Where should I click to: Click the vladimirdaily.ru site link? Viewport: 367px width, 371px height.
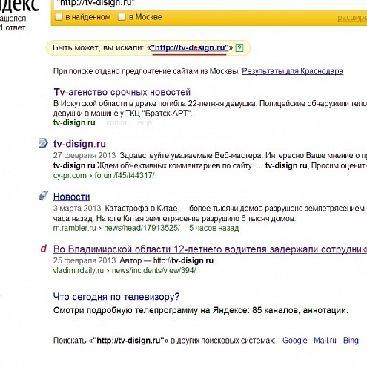pyautogui.click(x=79, y=271)
